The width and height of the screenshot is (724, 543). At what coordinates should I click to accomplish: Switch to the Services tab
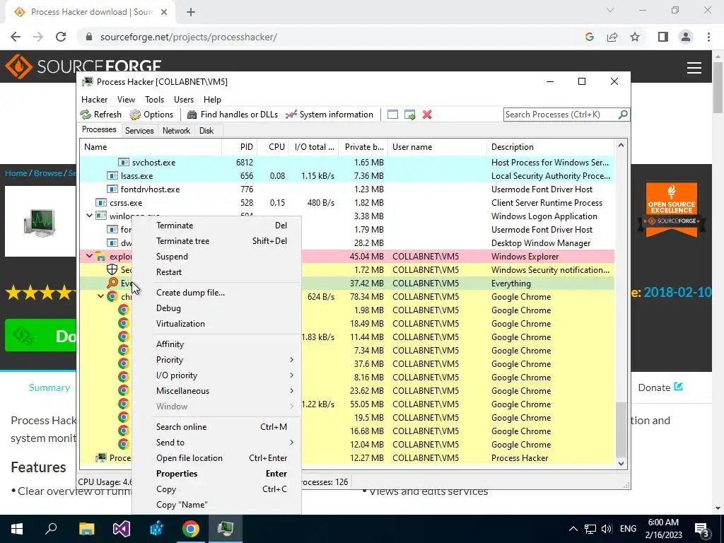point(139,131)
